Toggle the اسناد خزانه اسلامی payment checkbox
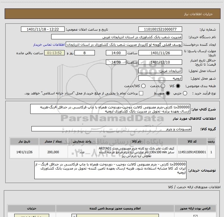The width and height of the screenshot is (224, 217). (x=141, y=93)
